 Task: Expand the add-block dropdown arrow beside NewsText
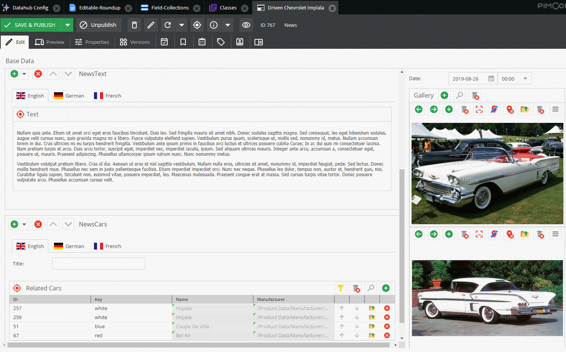(x=24, y=74)
